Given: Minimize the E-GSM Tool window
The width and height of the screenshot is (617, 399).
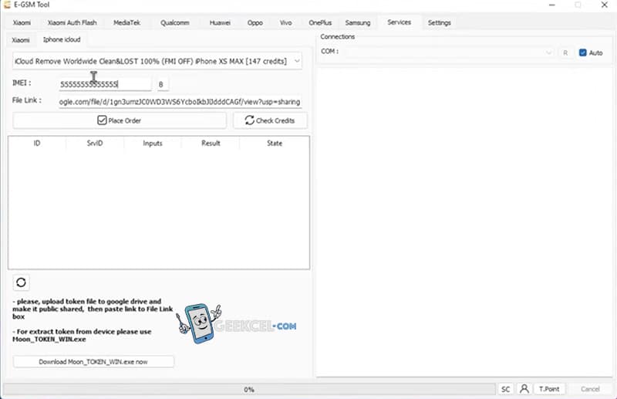Looking at the screenshot, I should tap(552, 5).
